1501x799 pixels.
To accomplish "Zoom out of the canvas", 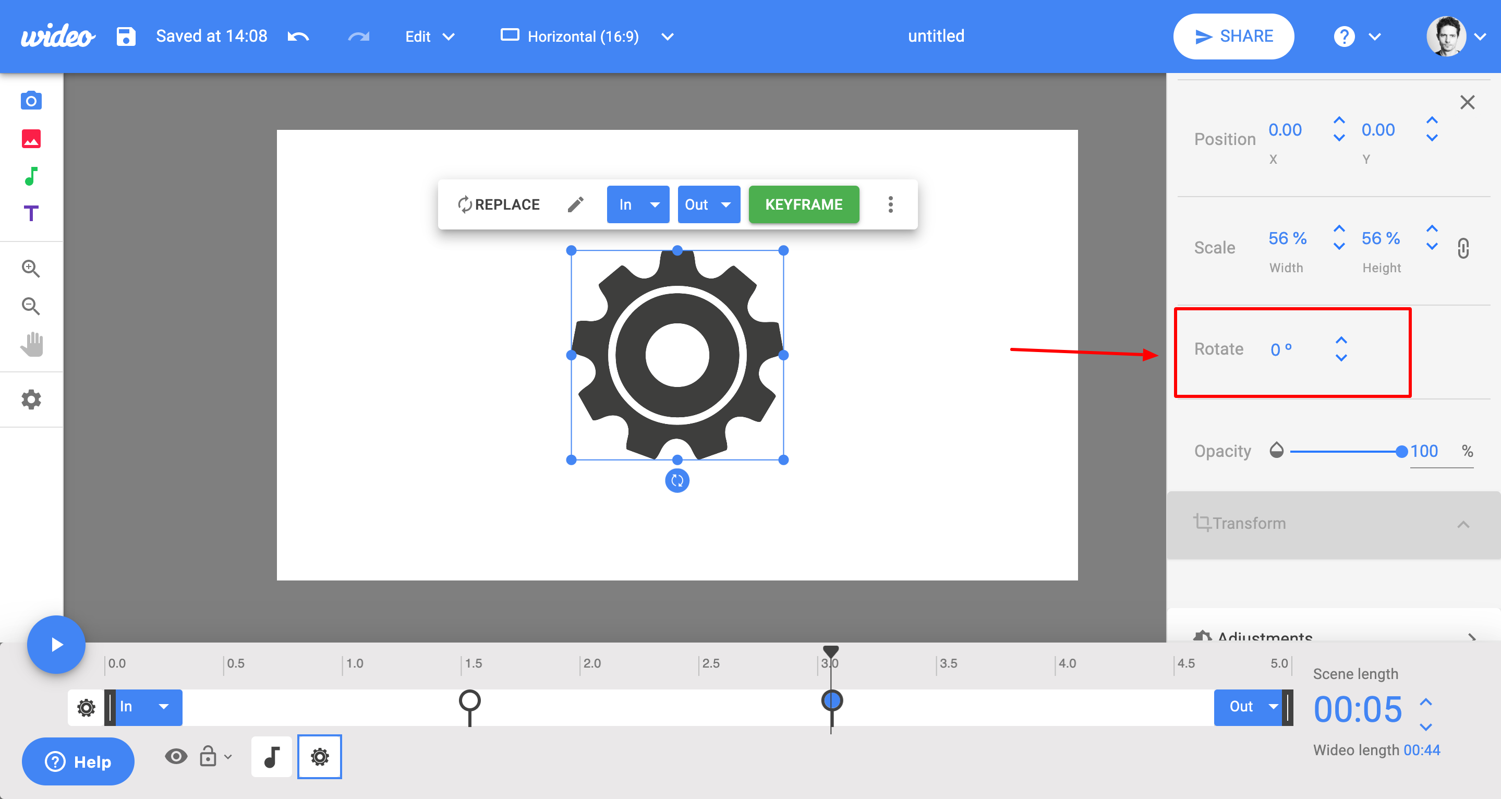I will click(x=31, y=306).
